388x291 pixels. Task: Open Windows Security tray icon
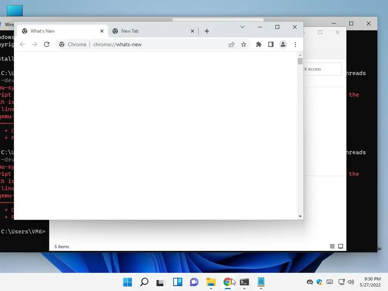point(319,282)
